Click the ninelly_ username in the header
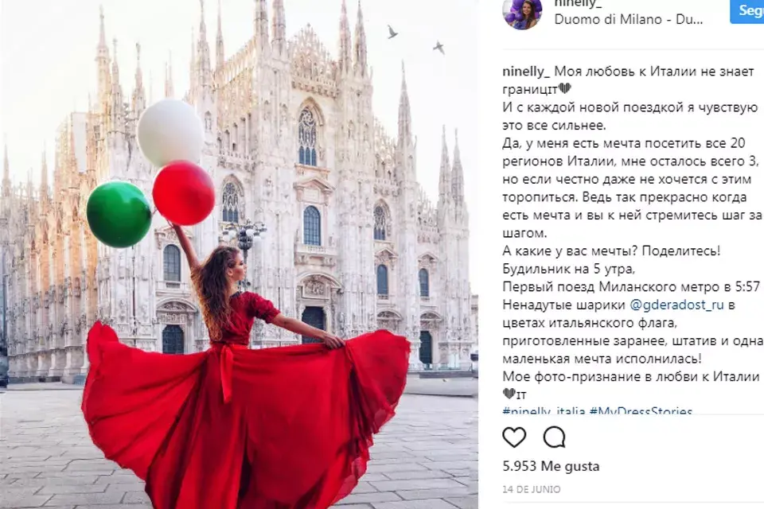This screenshot has width=764, height=509. click(x=578, y=3)
